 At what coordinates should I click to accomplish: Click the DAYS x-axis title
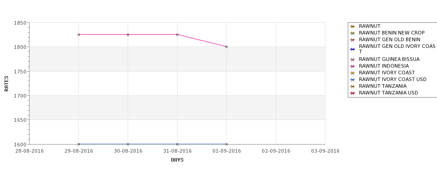tap(177, 160)
